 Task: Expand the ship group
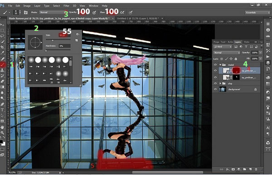pyautogui.click(x=220, y=84)
